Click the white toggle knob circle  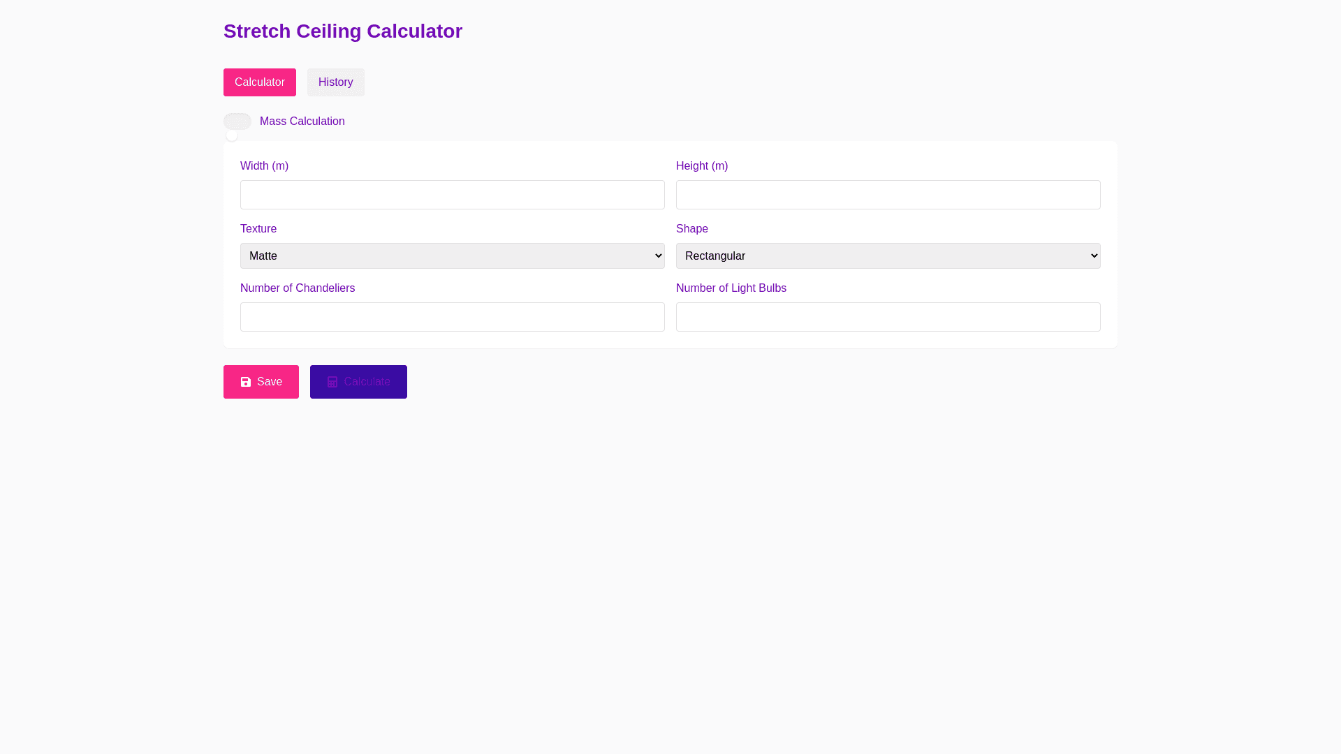coord(232,135)
